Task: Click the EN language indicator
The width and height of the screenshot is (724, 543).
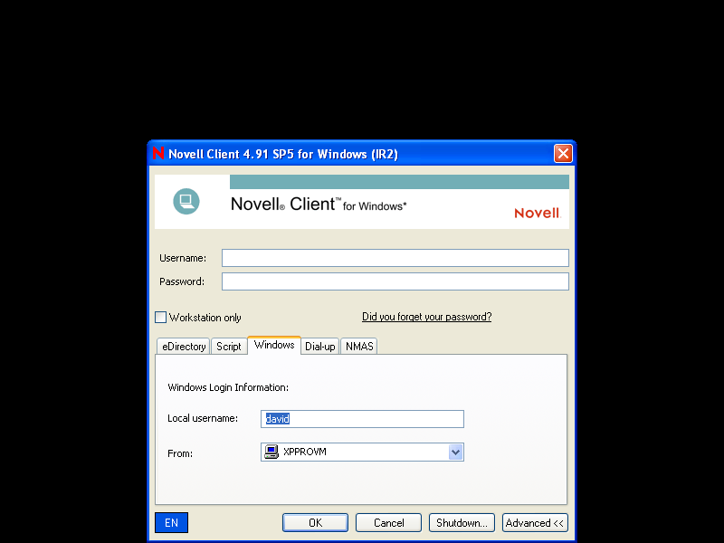Action: tap(171, 523)
